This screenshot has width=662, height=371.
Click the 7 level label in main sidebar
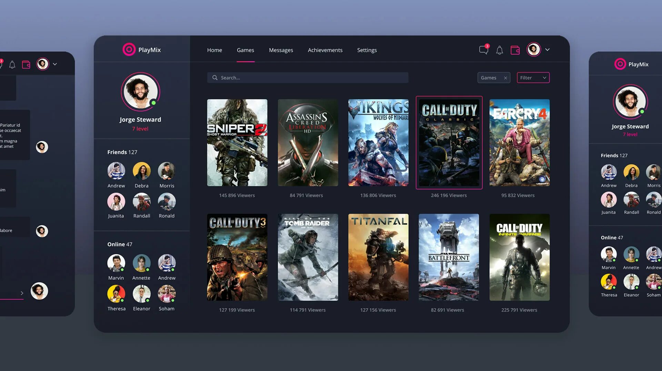(x=140, y=128)
